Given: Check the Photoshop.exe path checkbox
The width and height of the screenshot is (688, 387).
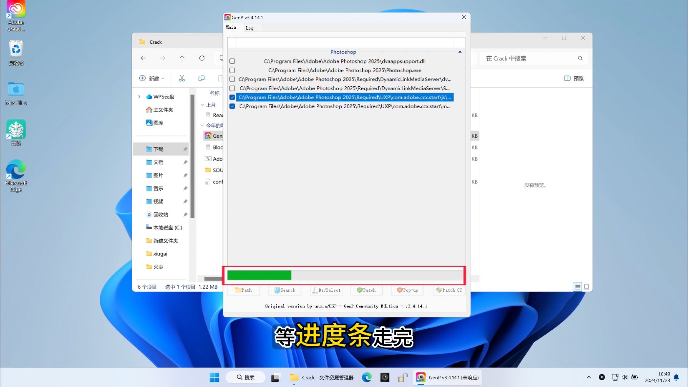Looking at the screenshot, I should pyautogui.click(x=232, y=70).
